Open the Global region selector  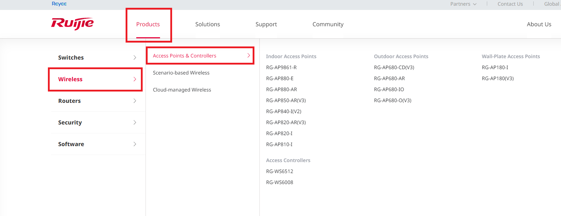552,4
